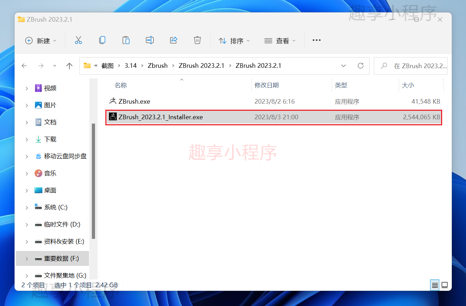Click the 音乐 music icon
The image size is (466, 306).
38,173
